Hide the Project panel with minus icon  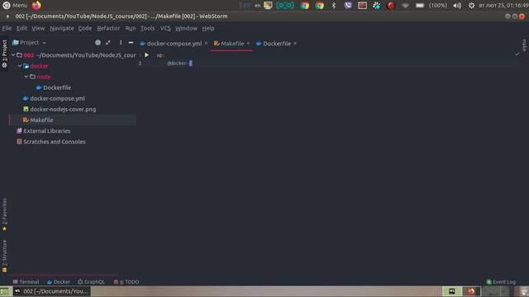click(131, 43)
